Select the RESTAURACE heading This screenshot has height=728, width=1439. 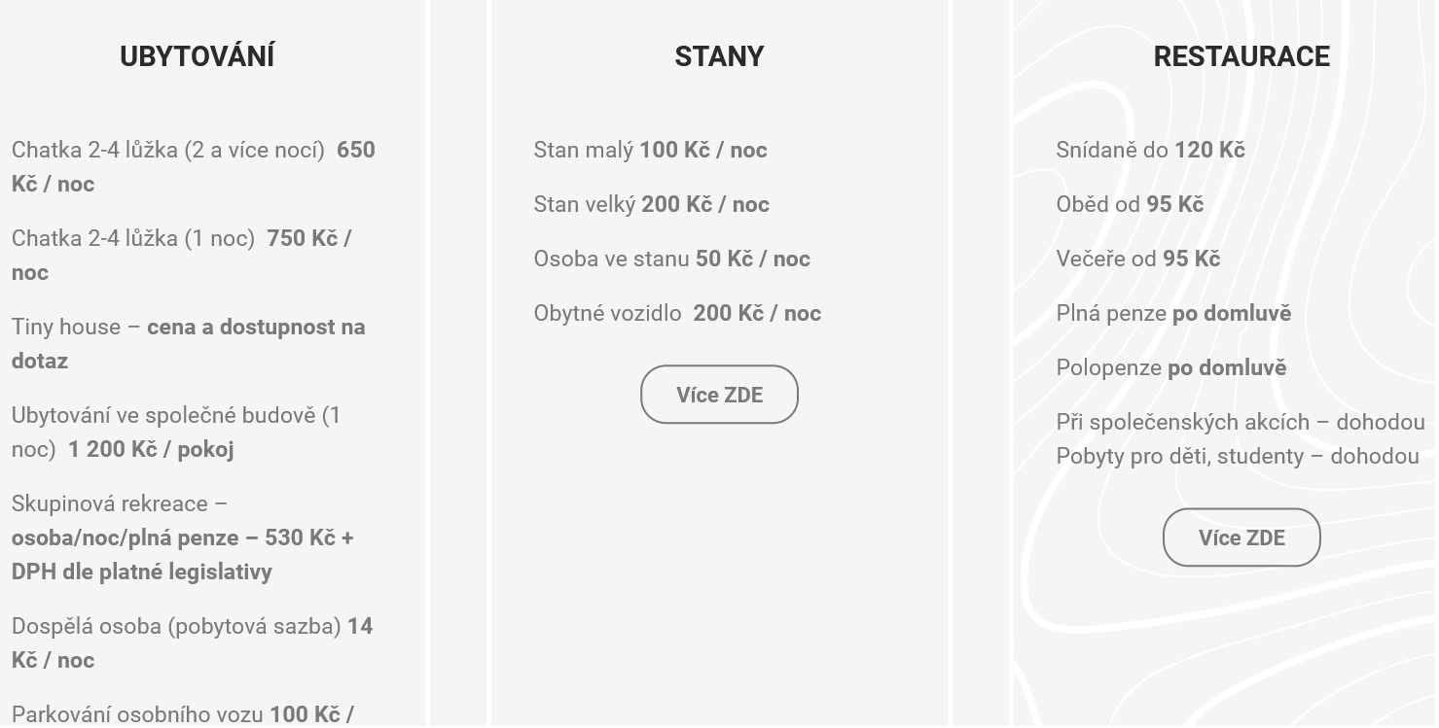pos(1241,56)
